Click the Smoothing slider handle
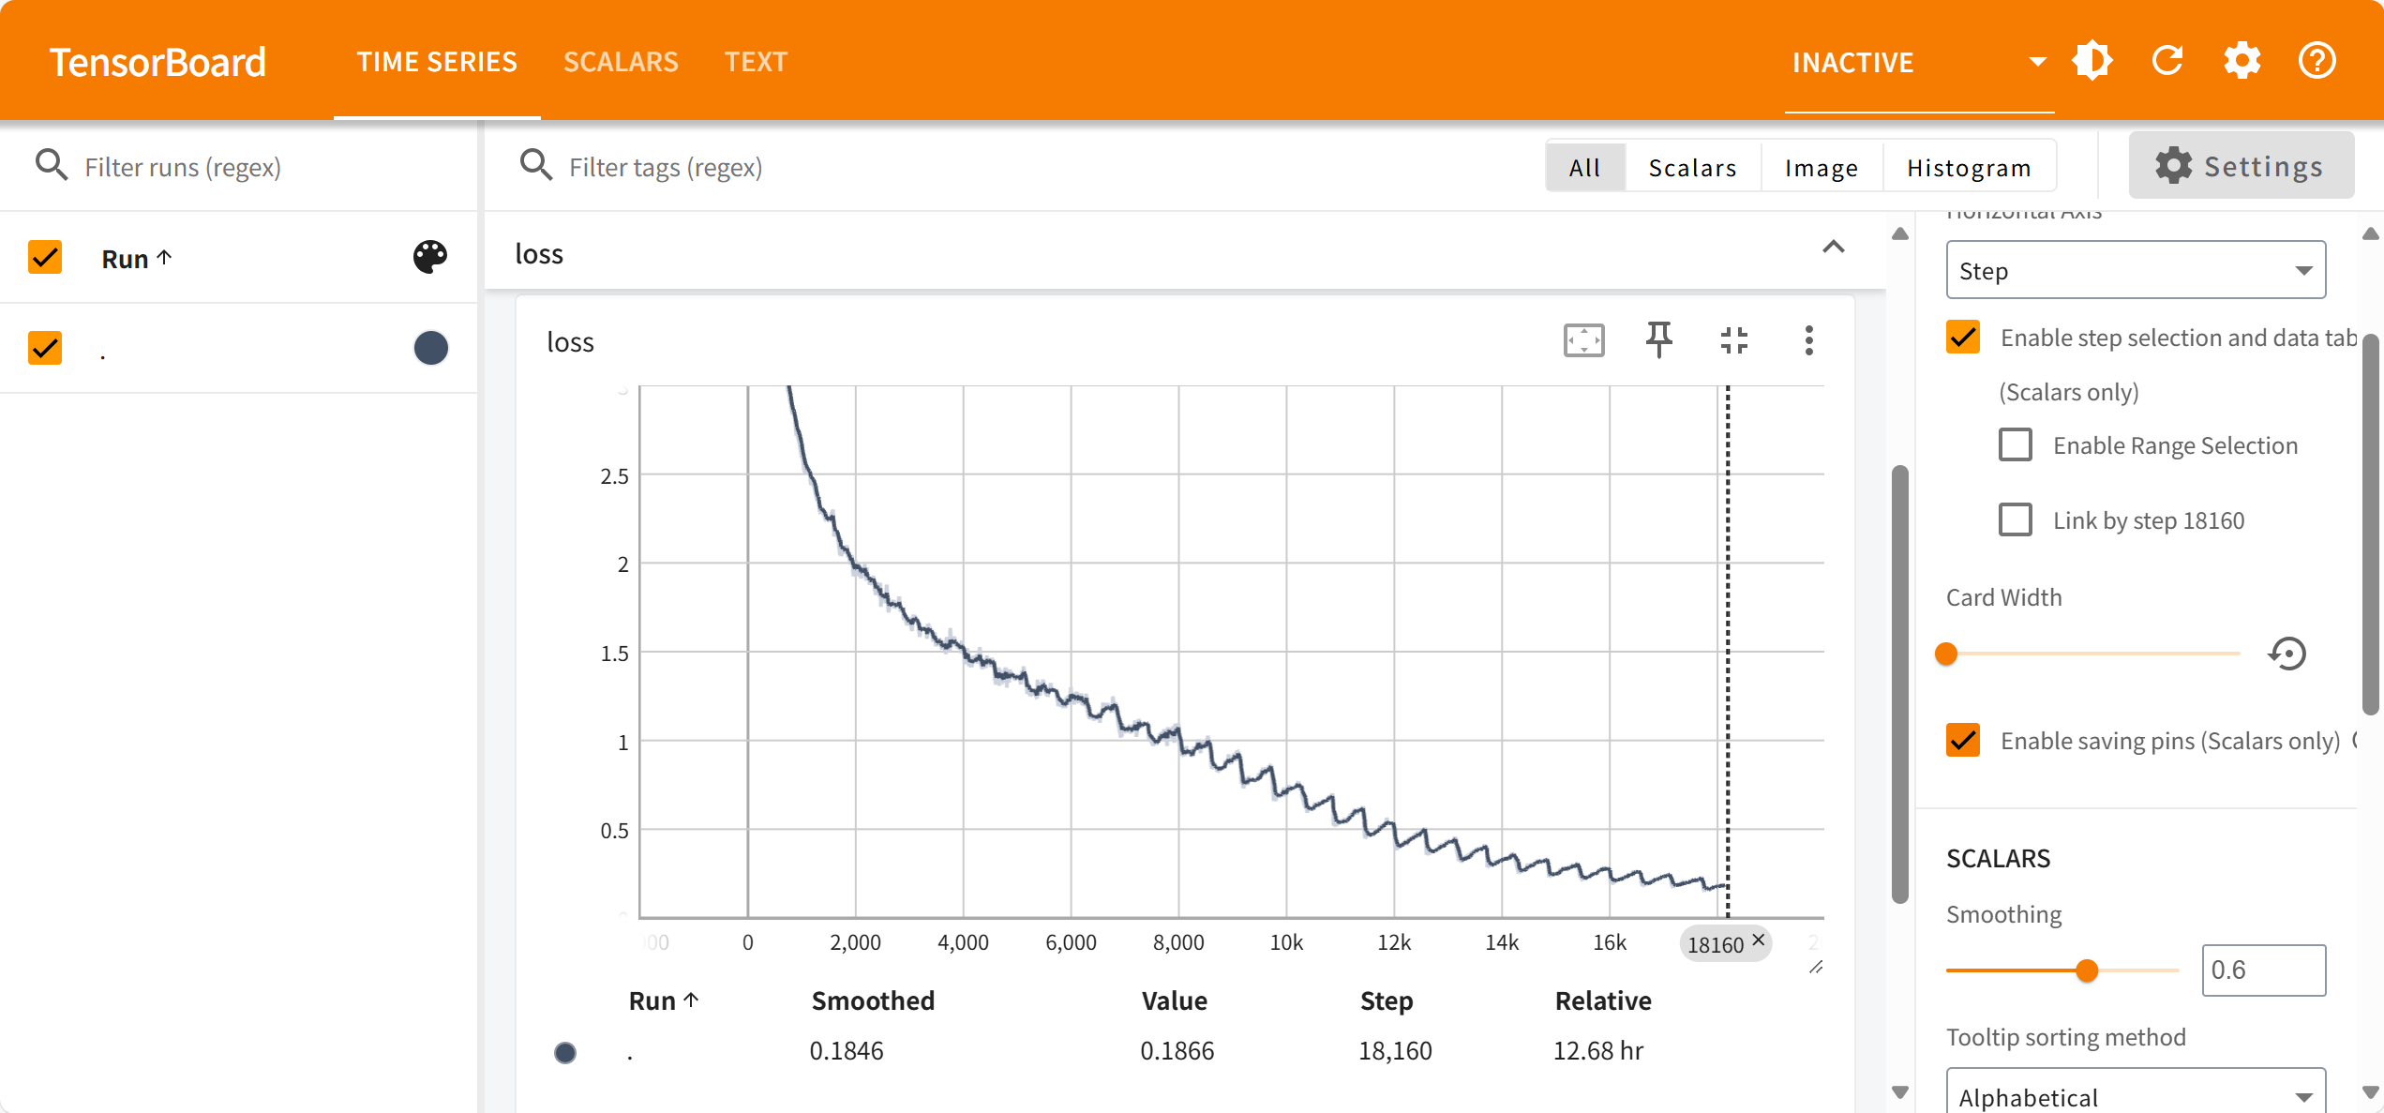2384x1113 pixels. pos(2086,970)
